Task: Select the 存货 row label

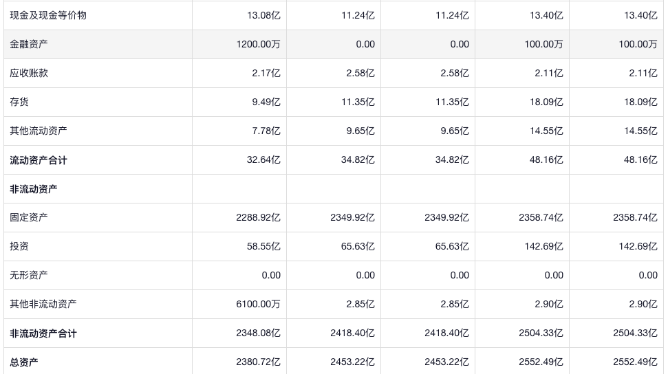Action: pyautogui.click(x=19, y=102)
